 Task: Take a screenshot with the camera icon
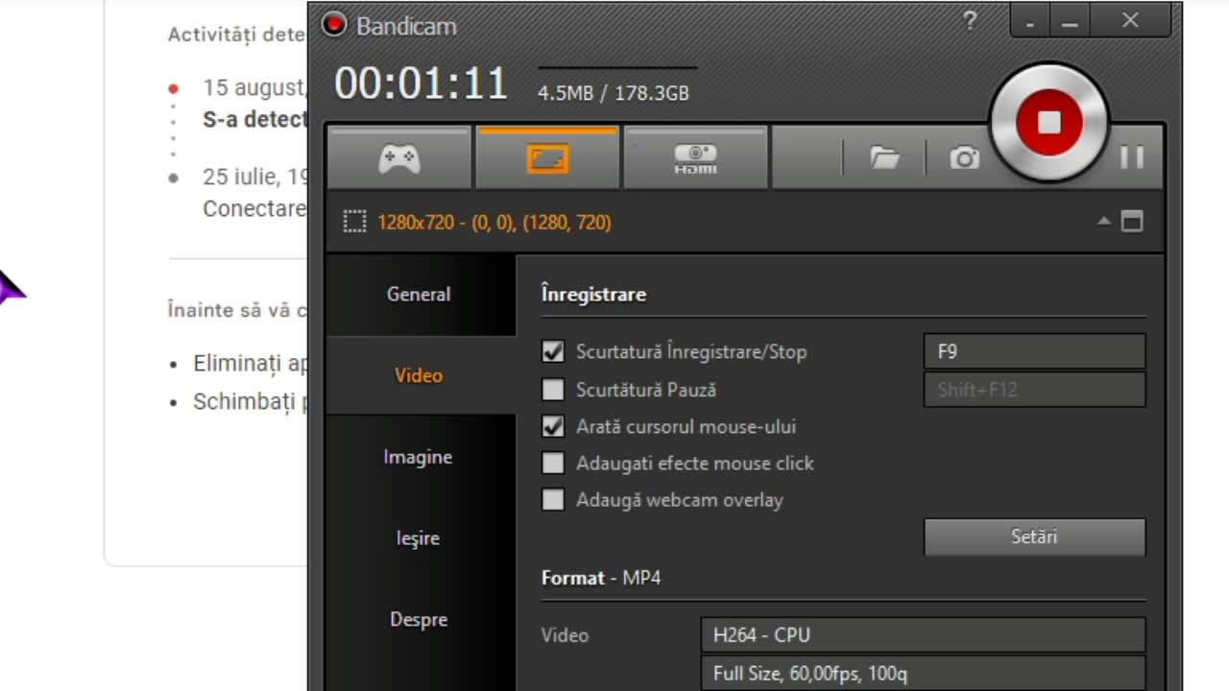tap(964, 158)
